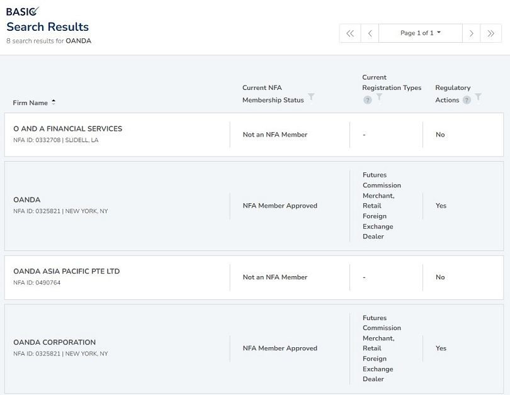Open help for Regulatory Actions
The height and width of the screenshot is (395, 510).
(467, 100)
